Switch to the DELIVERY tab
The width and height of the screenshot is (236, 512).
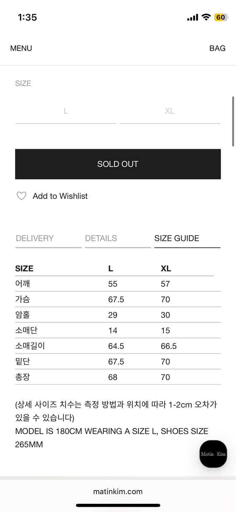[34, 238]
